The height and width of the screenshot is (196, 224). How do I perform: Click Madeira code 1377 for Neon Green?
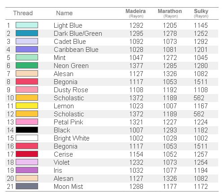[x=136, y=66]
